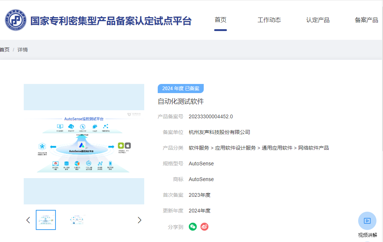Click the company name 杭州友声科技股份有限公司
Image resolution: width=383 pixels, height=242 pixels.
point(219,132)
